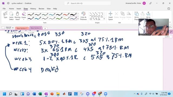Click the Ink to Math button
This screenshot has width=173, height=97.
tap(148, 15)
